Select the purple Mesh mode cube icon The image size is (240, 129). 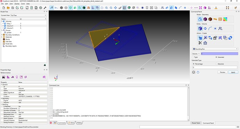(x=205, y=19)
